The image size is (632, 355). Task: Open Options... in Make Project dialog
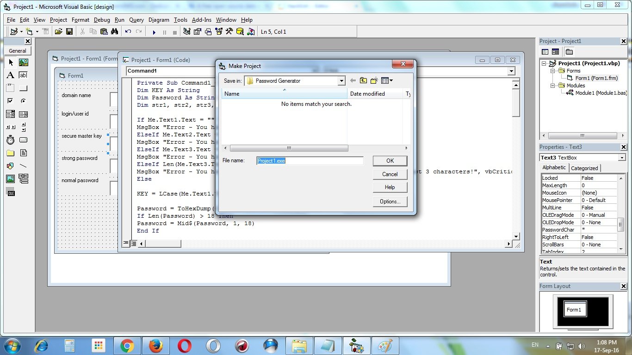[390, 202]
